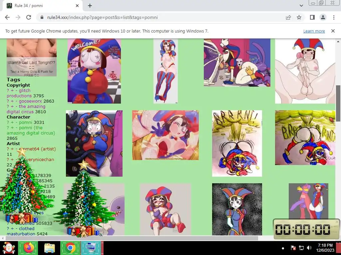Launch Firefox from the taskbar
341x255 pixels.
click(28, 248)
